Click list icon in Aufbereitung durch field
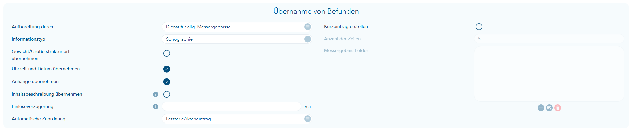 307,27
